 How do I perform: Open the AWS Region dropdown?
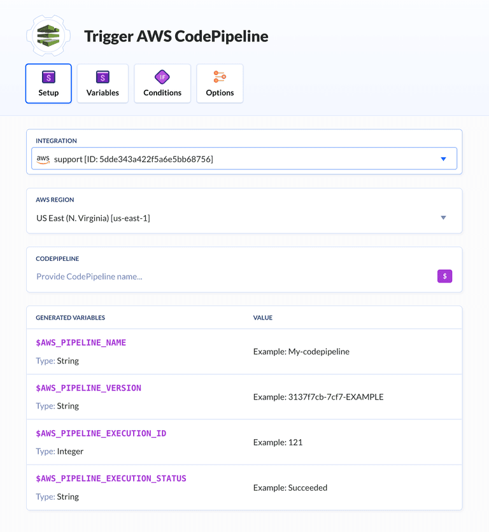443,217
